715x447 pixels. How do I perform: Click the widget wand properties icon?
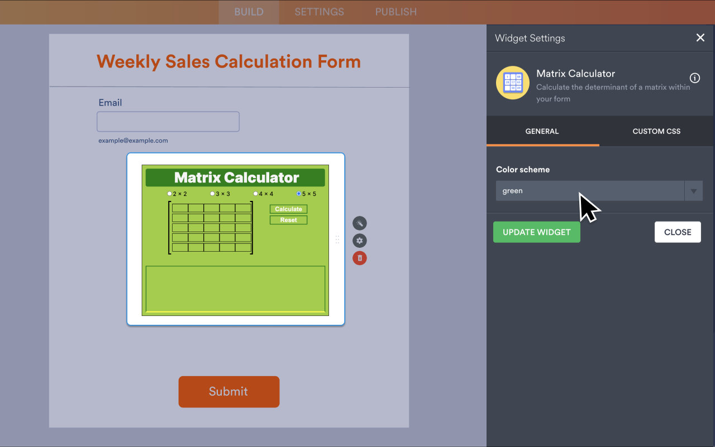360,223
